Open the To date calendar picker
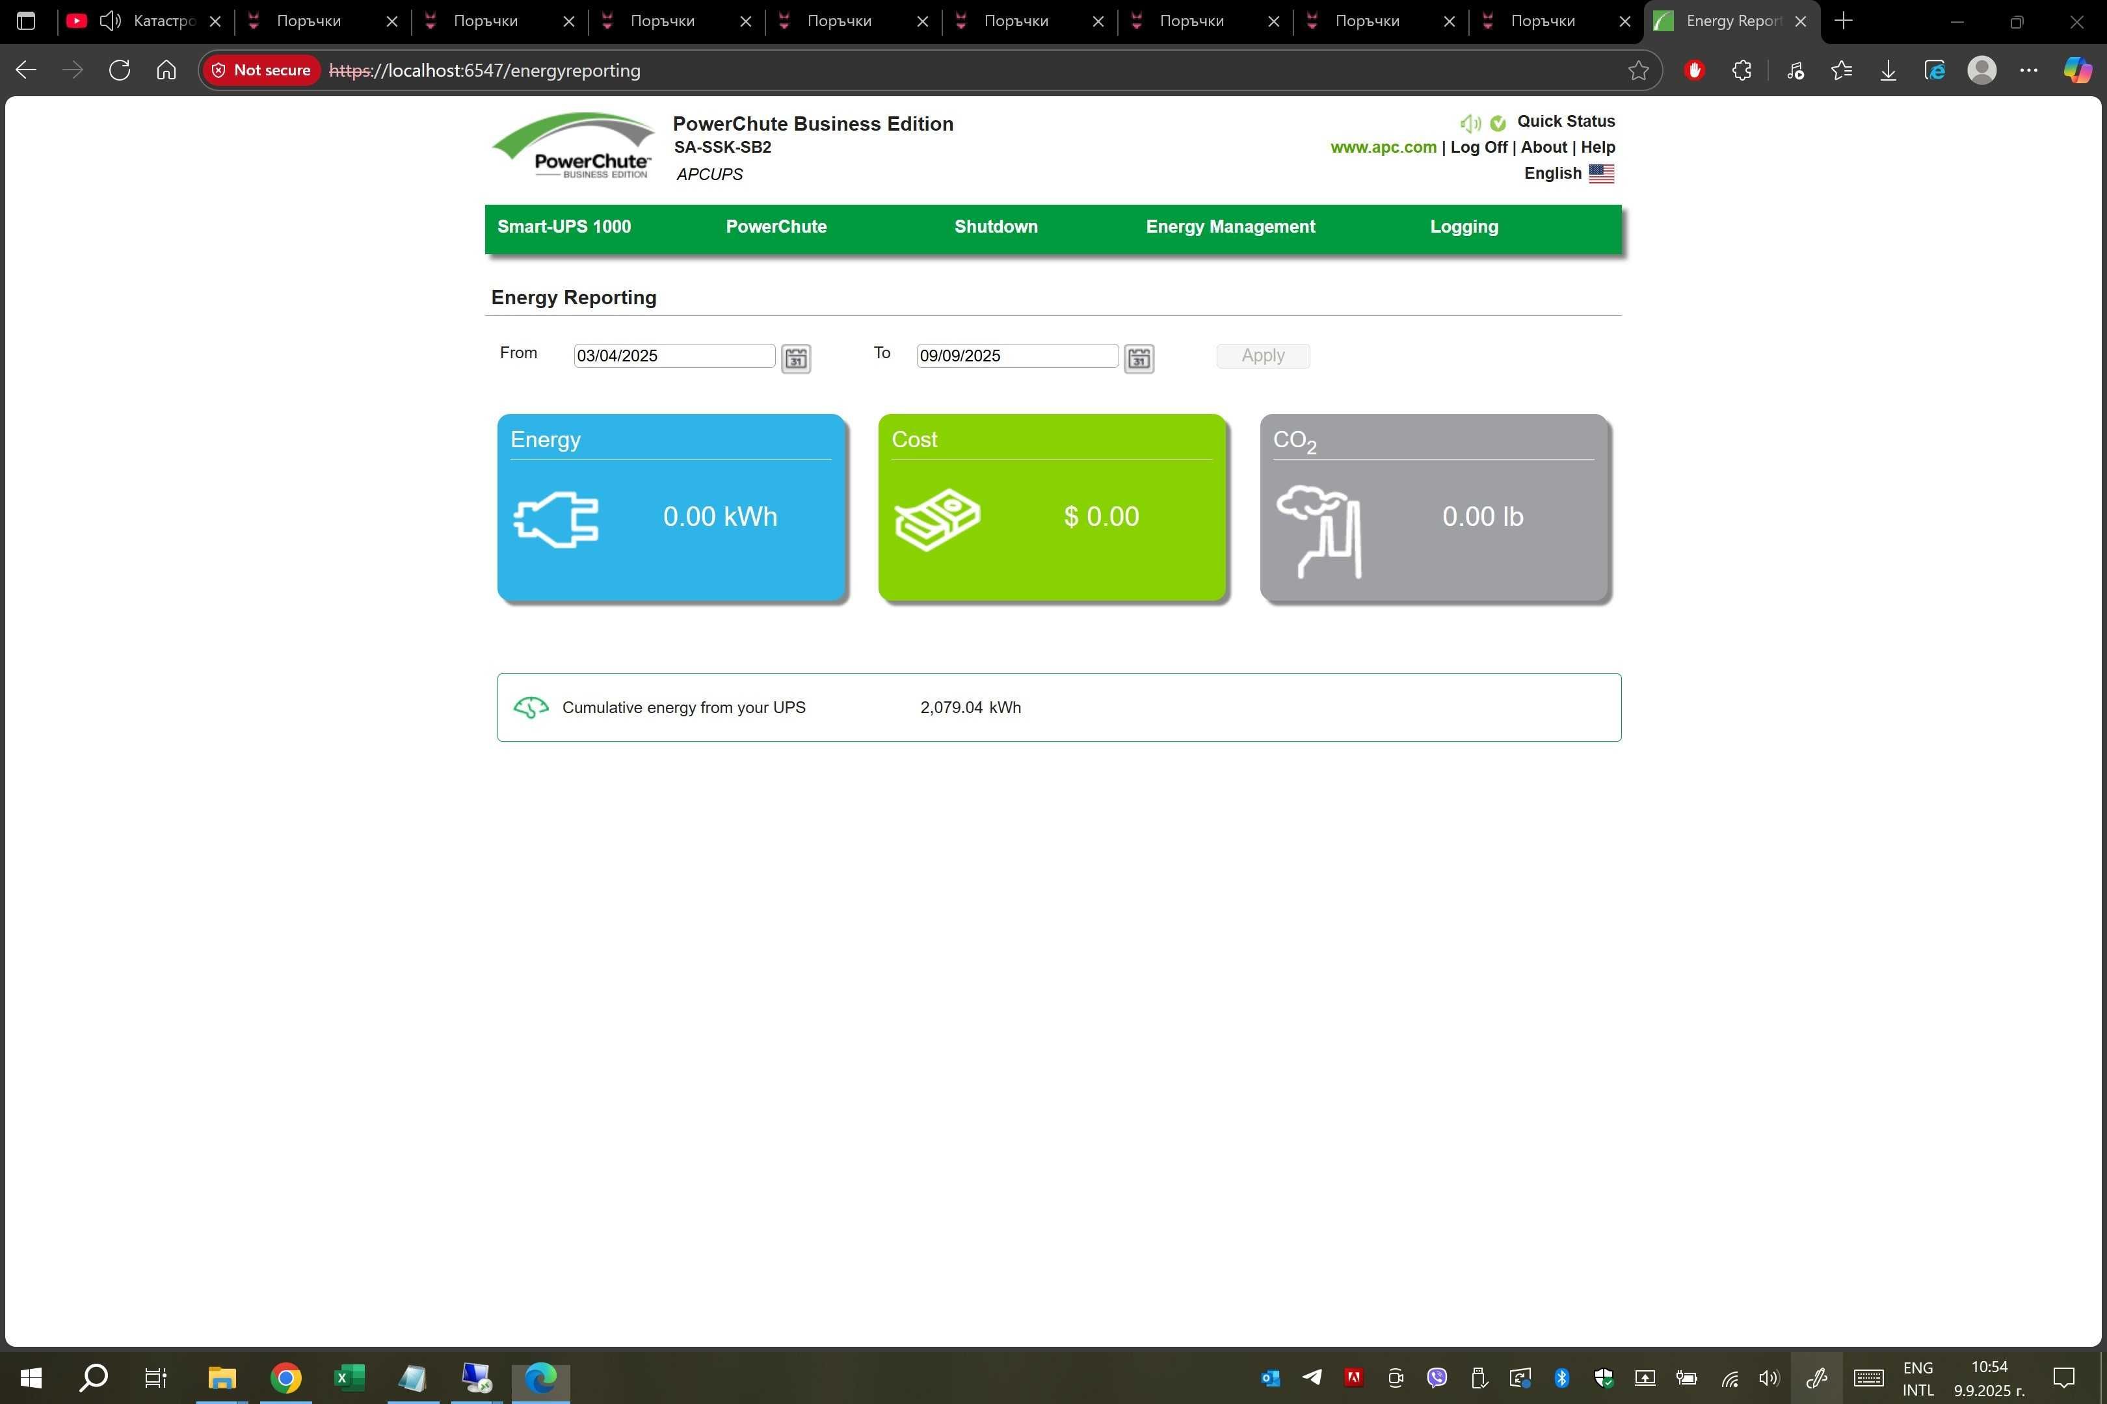Image resolution: width=2107 pixels, height=1404 pixels. 1139,358
